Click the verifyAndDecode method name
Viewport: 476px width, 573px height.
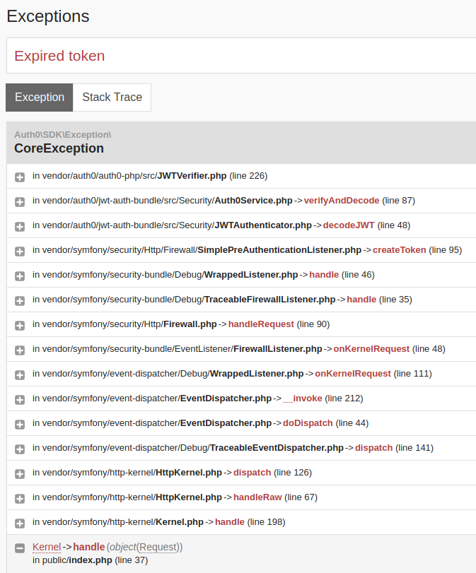pyautogui.click(x=342, y=201)
